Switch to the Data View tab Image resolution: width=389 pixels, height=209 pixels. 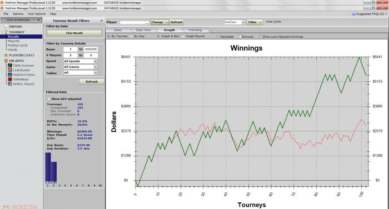(x=143, y=30)
